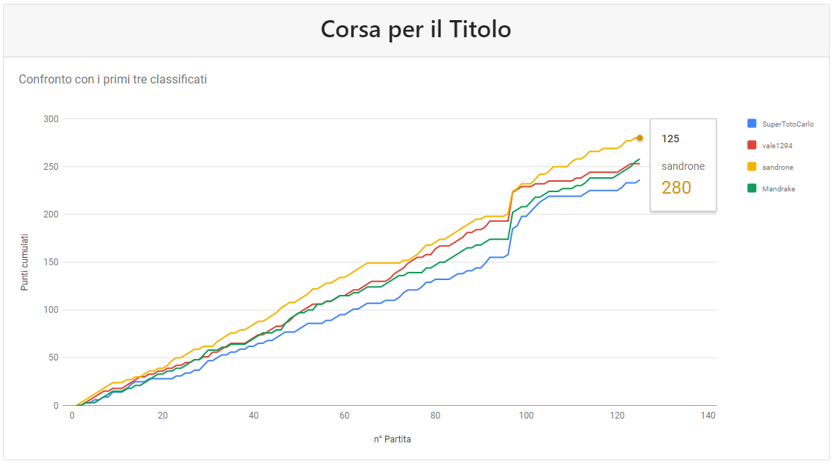Select the SuperTotoCarlo legend label
The height and width of the screenshot is (464, 835).
tap(788, 124)
